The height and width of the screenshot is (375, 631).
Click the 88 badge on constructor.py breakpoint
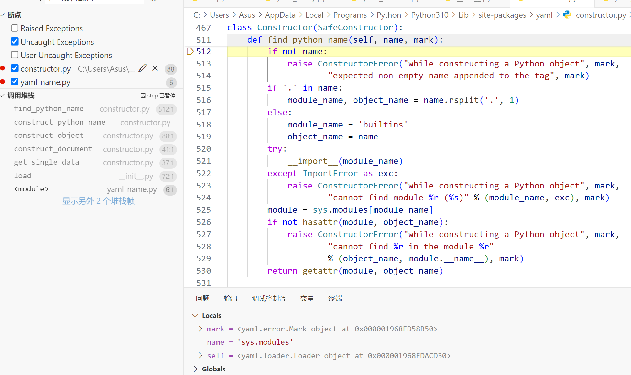tap(171, 69)
